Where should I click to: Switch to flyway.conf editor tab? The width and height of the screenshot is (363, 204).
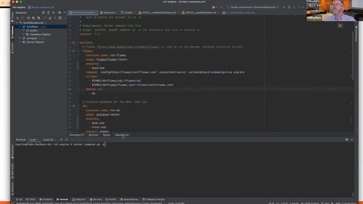[108, 12]
